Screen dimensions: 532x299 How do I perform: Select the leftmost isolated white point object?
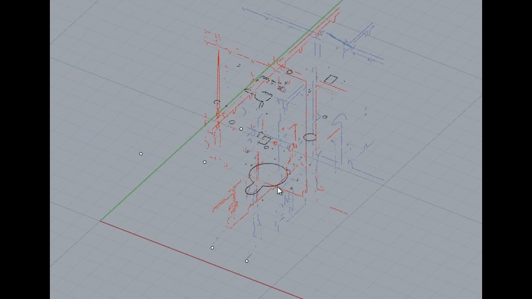pyautogui.click(x=141, y=154)
